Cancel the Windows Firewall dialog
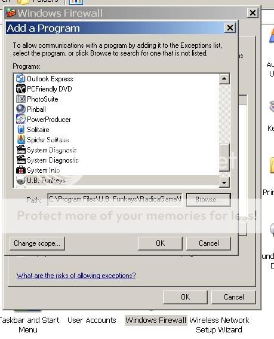This screenshot has height=339, width=274. click(x=233, y=297)
